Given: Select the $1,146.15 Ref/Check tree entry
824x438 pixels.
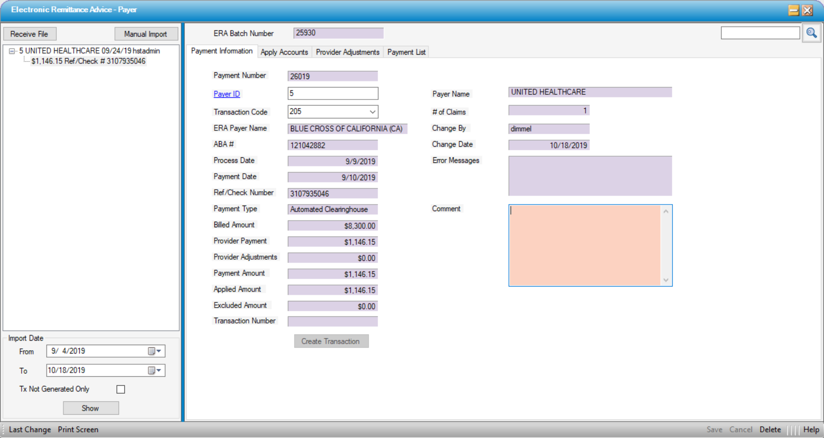Looking at the screenshot, I should (x=88, y=61).
